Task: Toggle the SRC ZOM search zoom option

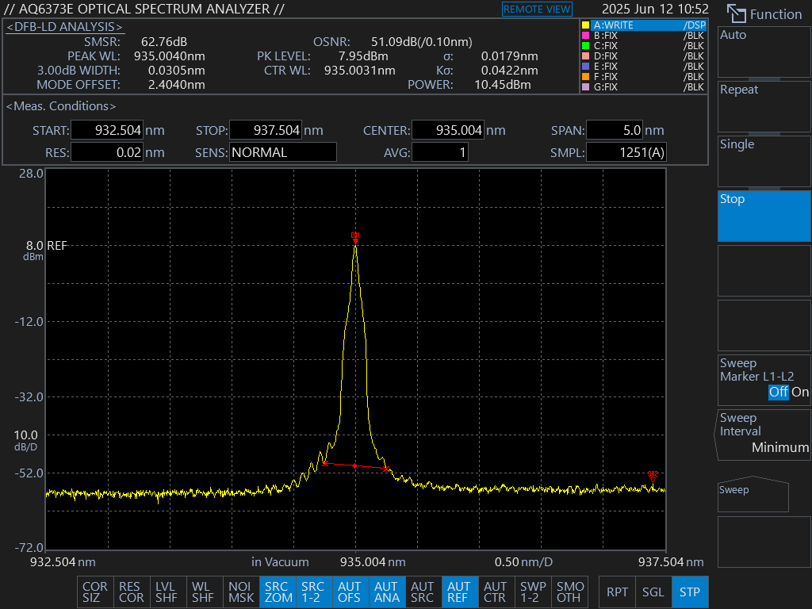Action: coord(278,592)
